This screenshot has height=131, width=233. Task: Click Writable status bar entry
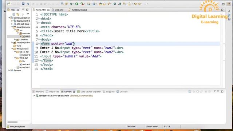[131, 126]
